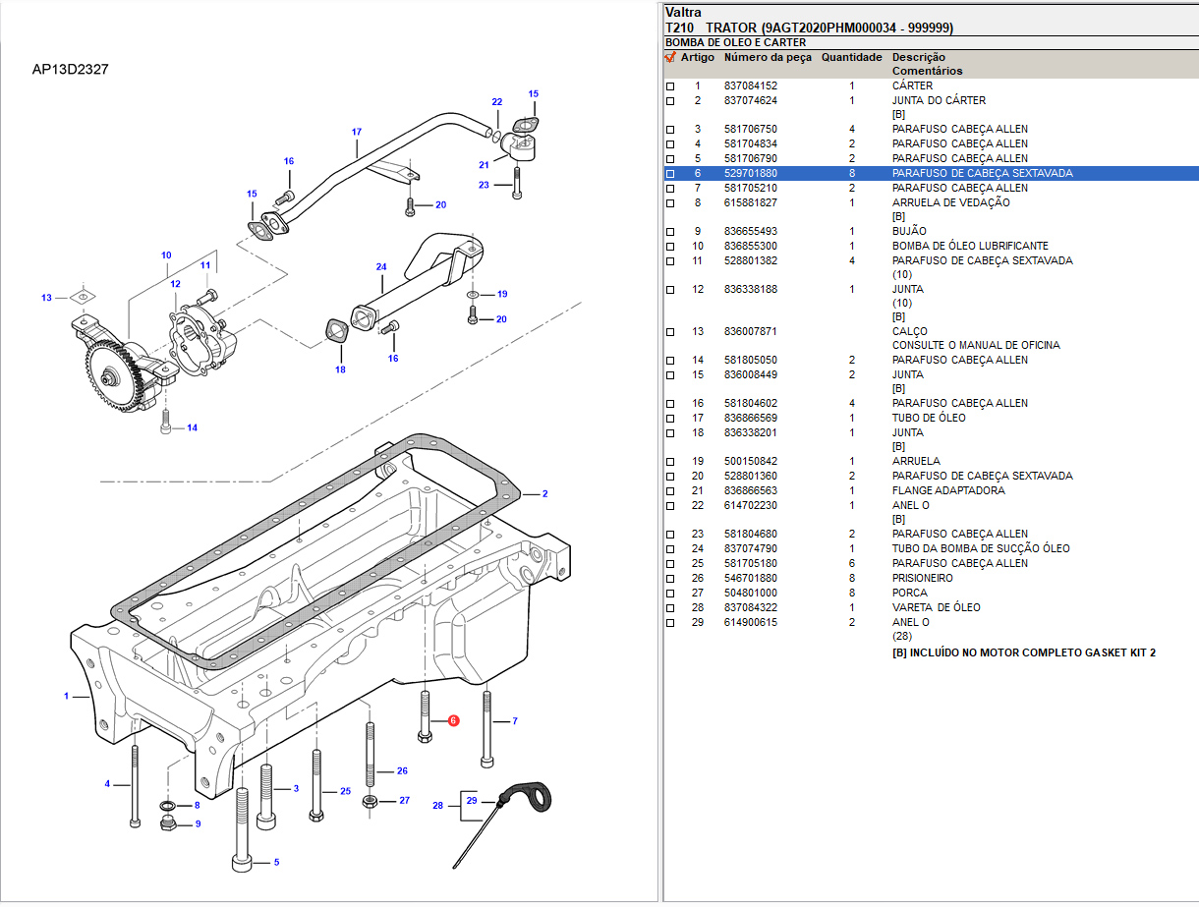Open part number 837074790 in the list

750,548
